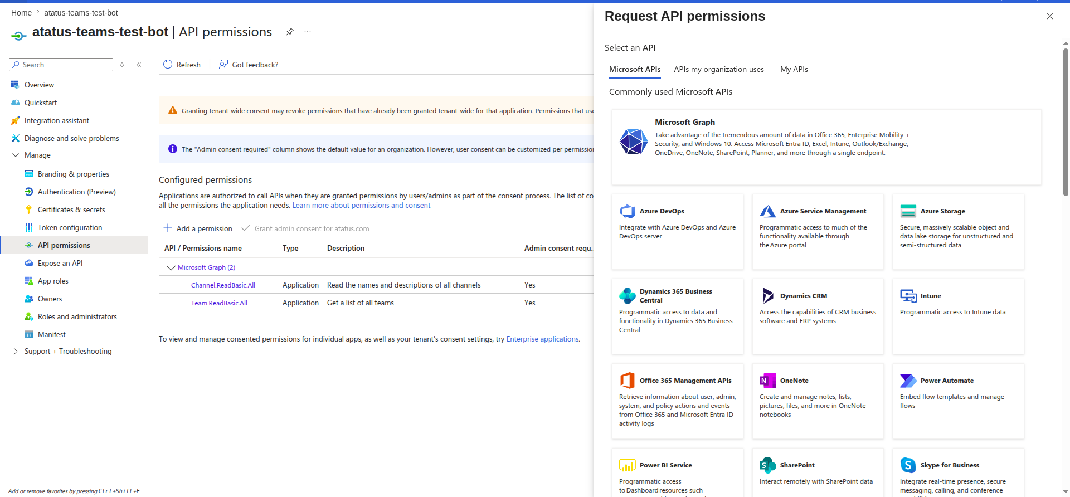The height and width of the screenshot is (497, 1070).
Task: Click the Type column header
Action: point(290,248)
